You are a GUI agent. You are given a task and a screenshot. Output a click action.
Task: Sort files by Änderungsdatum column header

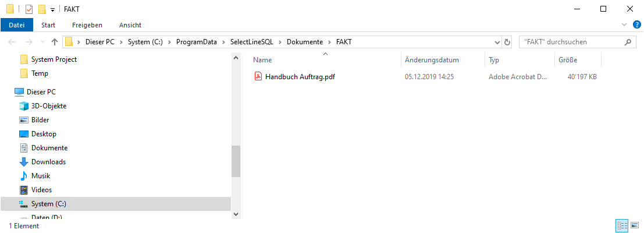coord(432,60)
